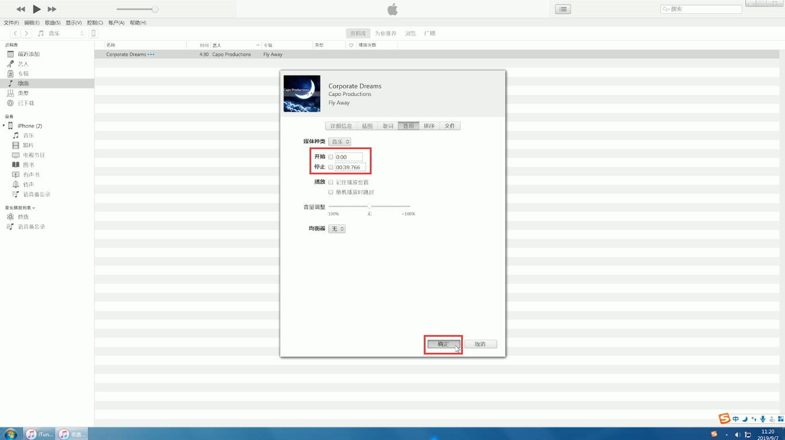
Task: Click the Sogou microphone voice input icon
Action: [763, 419]
